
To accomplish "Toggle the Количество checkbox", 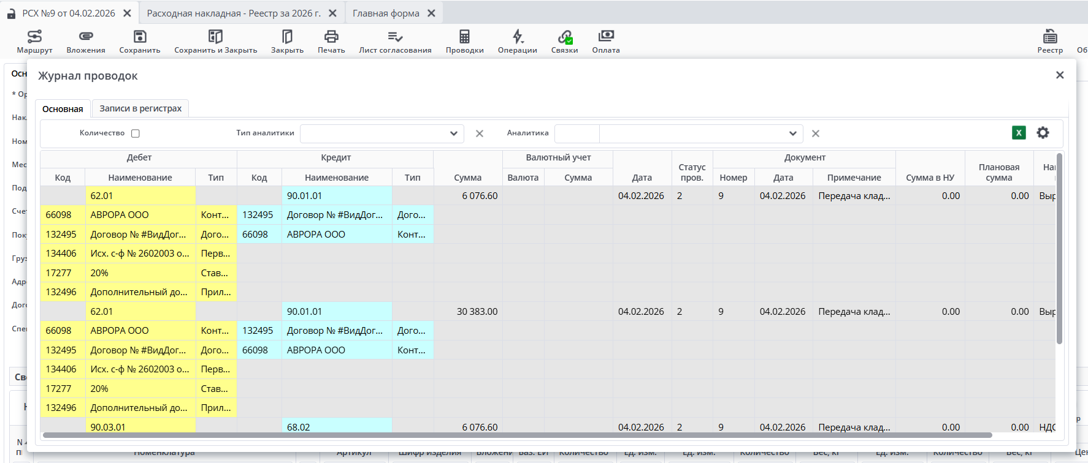I will point(136,134).
